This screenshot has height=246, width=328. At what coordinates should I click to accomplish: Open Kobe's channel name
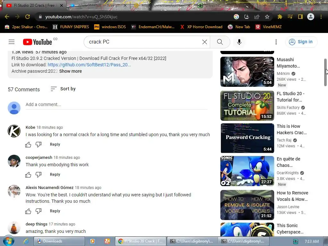[x=30, y=127]
